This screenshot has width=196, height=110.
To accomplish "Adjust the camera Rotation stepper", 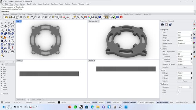I will 191,54.
